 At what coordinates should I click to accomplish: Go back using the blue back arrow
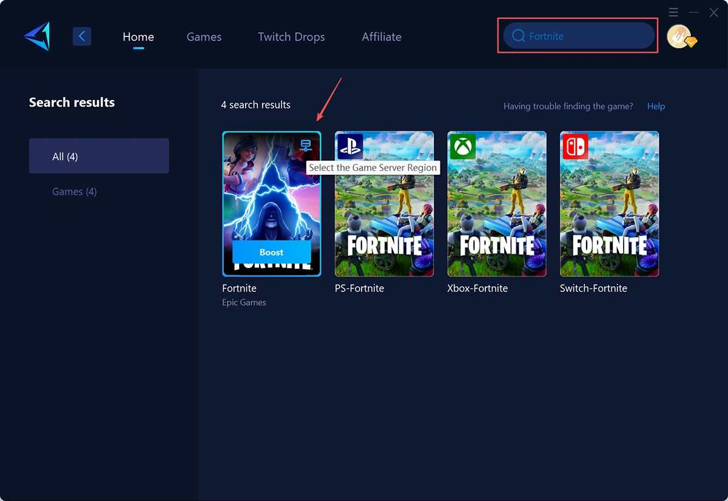82,36
